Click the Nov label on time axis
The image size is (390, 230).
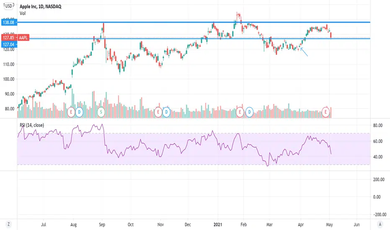click(161, 225)
